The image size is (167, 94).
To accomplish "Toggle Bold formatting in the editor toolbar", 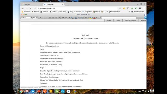I will click(40, 17).
